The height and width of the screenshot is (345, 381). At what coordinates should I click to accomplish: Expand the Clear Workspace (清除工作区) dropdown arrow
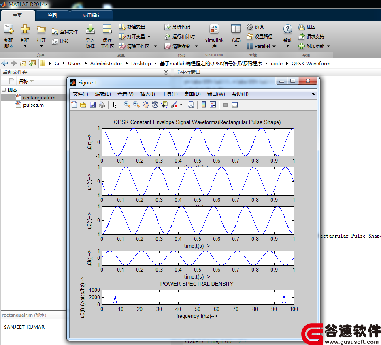[155, 46]
